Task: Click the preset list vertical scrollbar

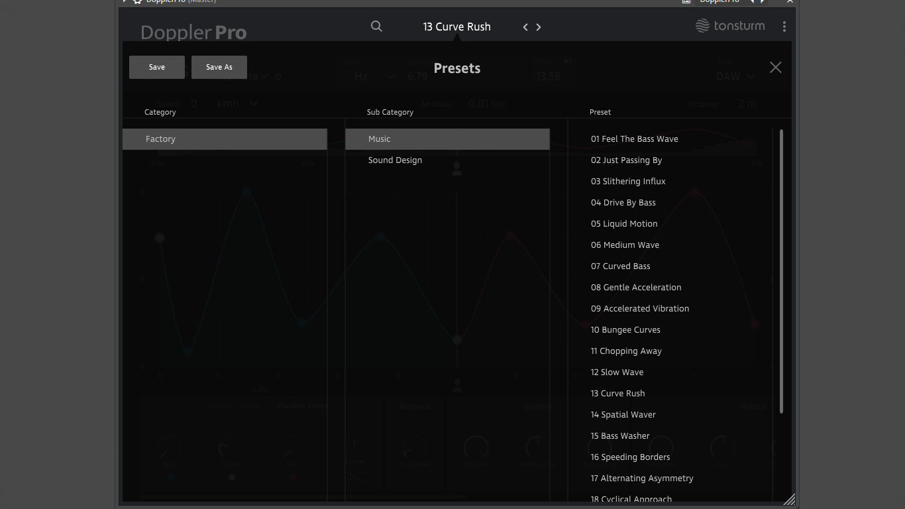Action: click(782, 272)
